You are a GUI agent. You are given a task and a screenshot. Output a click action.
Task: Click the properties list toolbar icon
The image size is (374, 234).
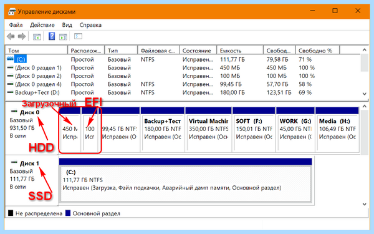click(79, 36)
